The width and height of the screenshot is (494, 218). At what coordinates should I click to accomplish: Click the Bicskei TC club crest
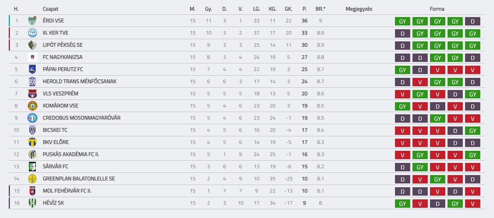pos(32,130)
